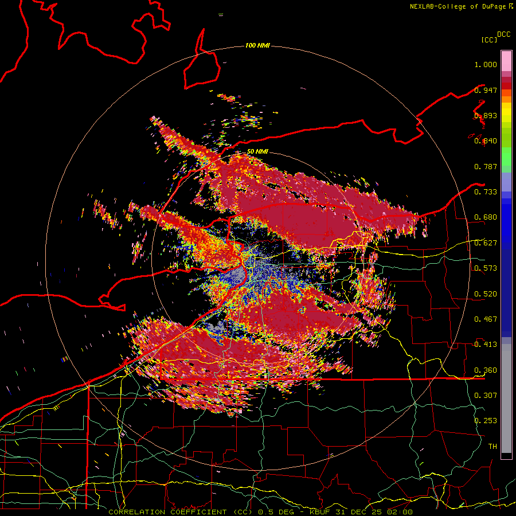Click the [CC] units label
The width and height of the screenshot is (516, 516).
[x=489, y=40]
